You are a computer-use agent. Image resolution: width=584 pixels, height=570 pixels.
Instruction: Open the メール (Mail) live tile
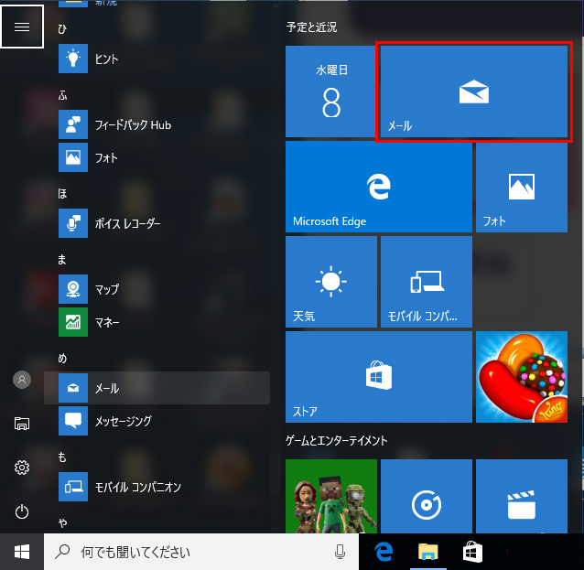473,92
